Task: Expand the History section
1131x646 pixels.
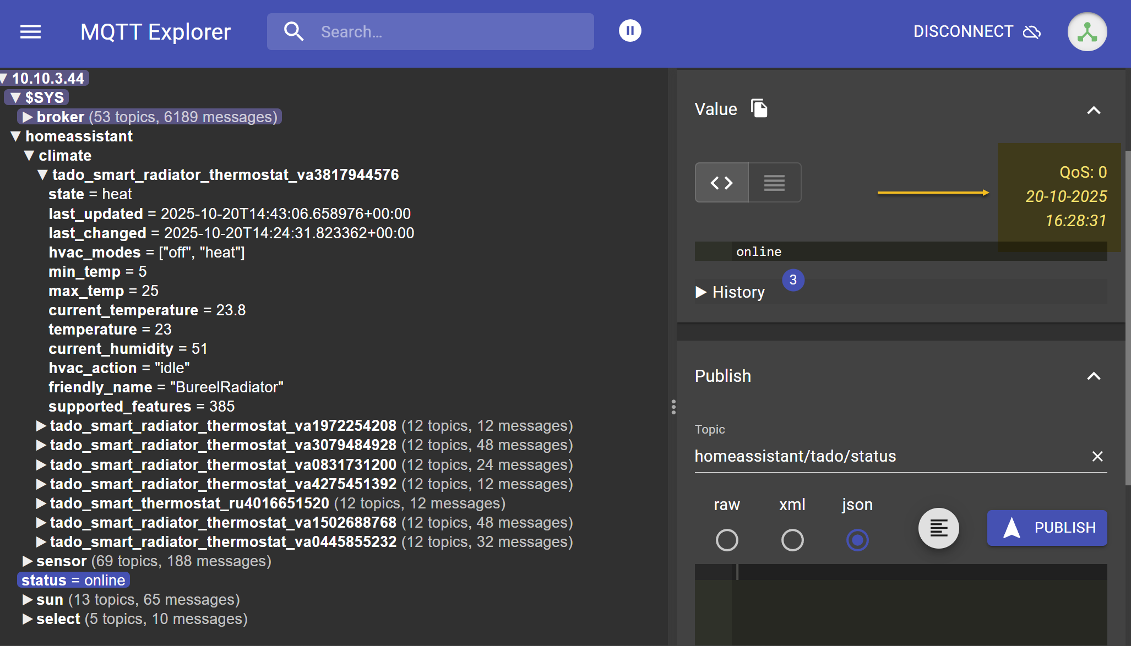Action: click(701, 292)
